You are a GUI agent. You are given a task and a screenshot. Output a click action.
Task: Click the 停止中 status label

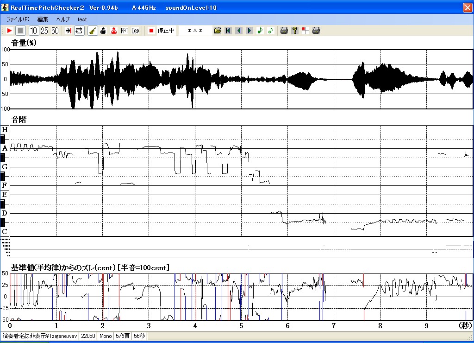pyautogui.click(x=166, y=31)
